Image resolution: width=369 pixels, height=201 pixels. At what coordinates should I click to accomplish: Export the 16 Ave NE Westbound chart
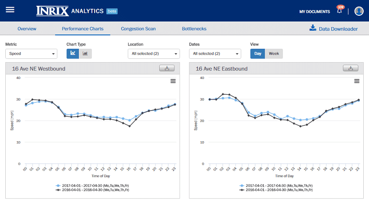(167, 68)
